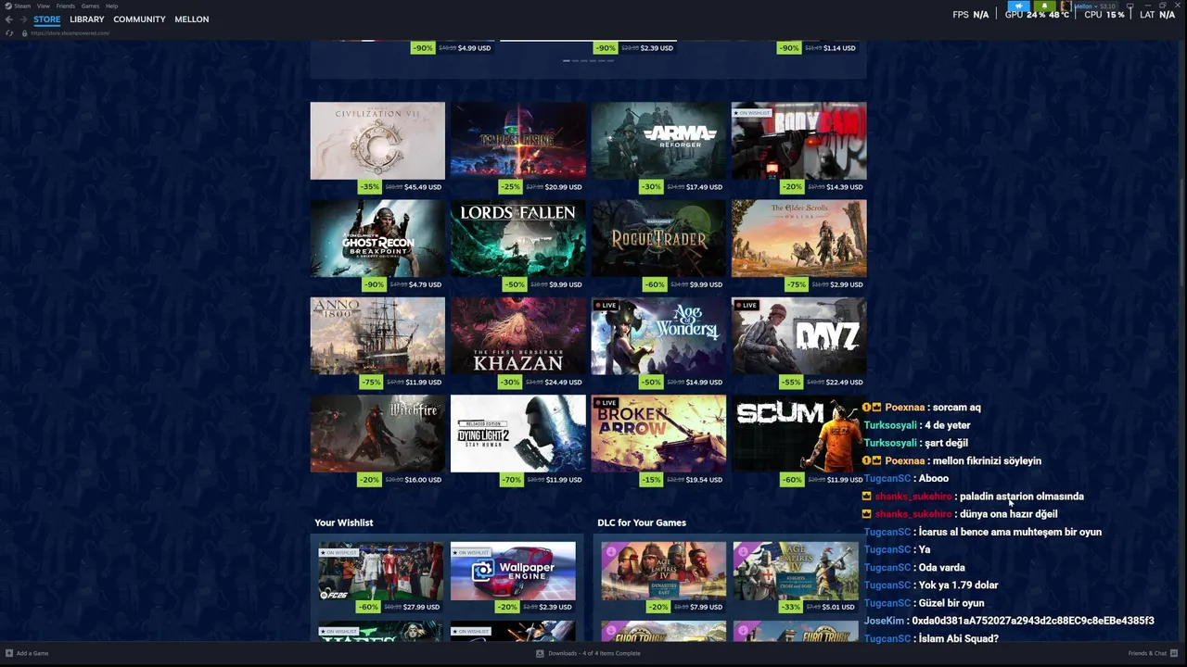The image size is (1187, 667).
Task: Click LIVE badge on Age of Wonders 4
Action: (606, 305)
